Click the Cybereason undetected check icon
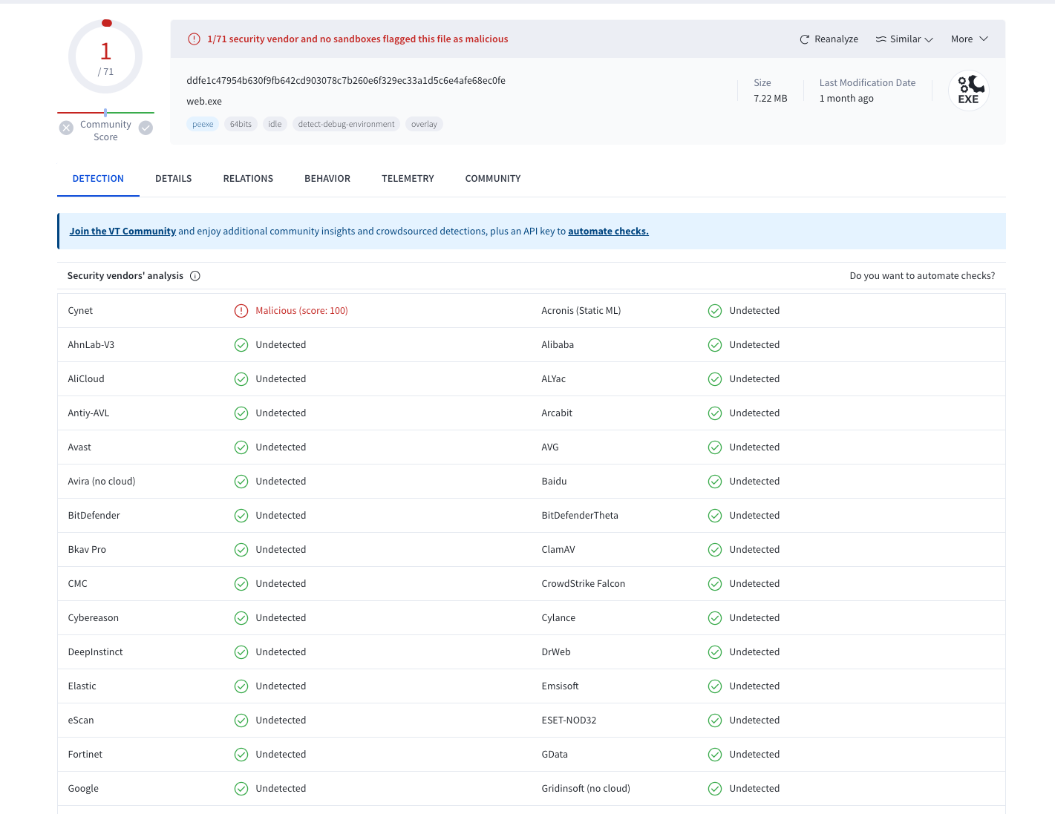 click(241, 618)
